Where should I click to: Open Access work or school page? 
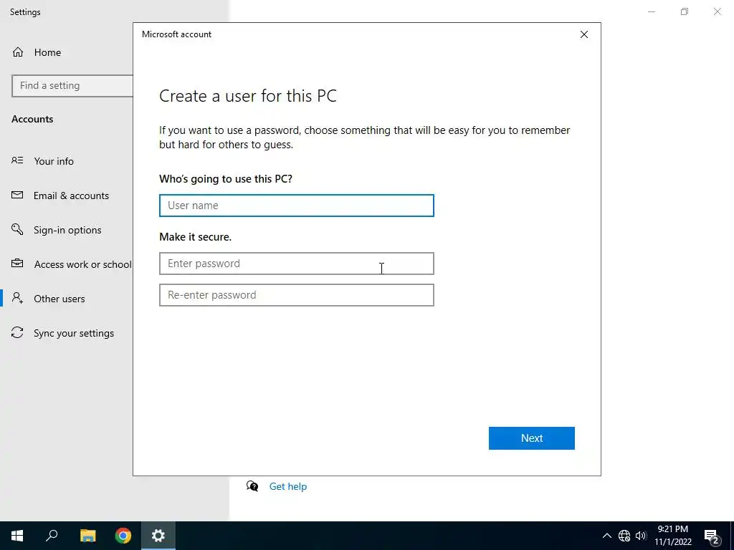pyautogui.click(x=83, y=264)
